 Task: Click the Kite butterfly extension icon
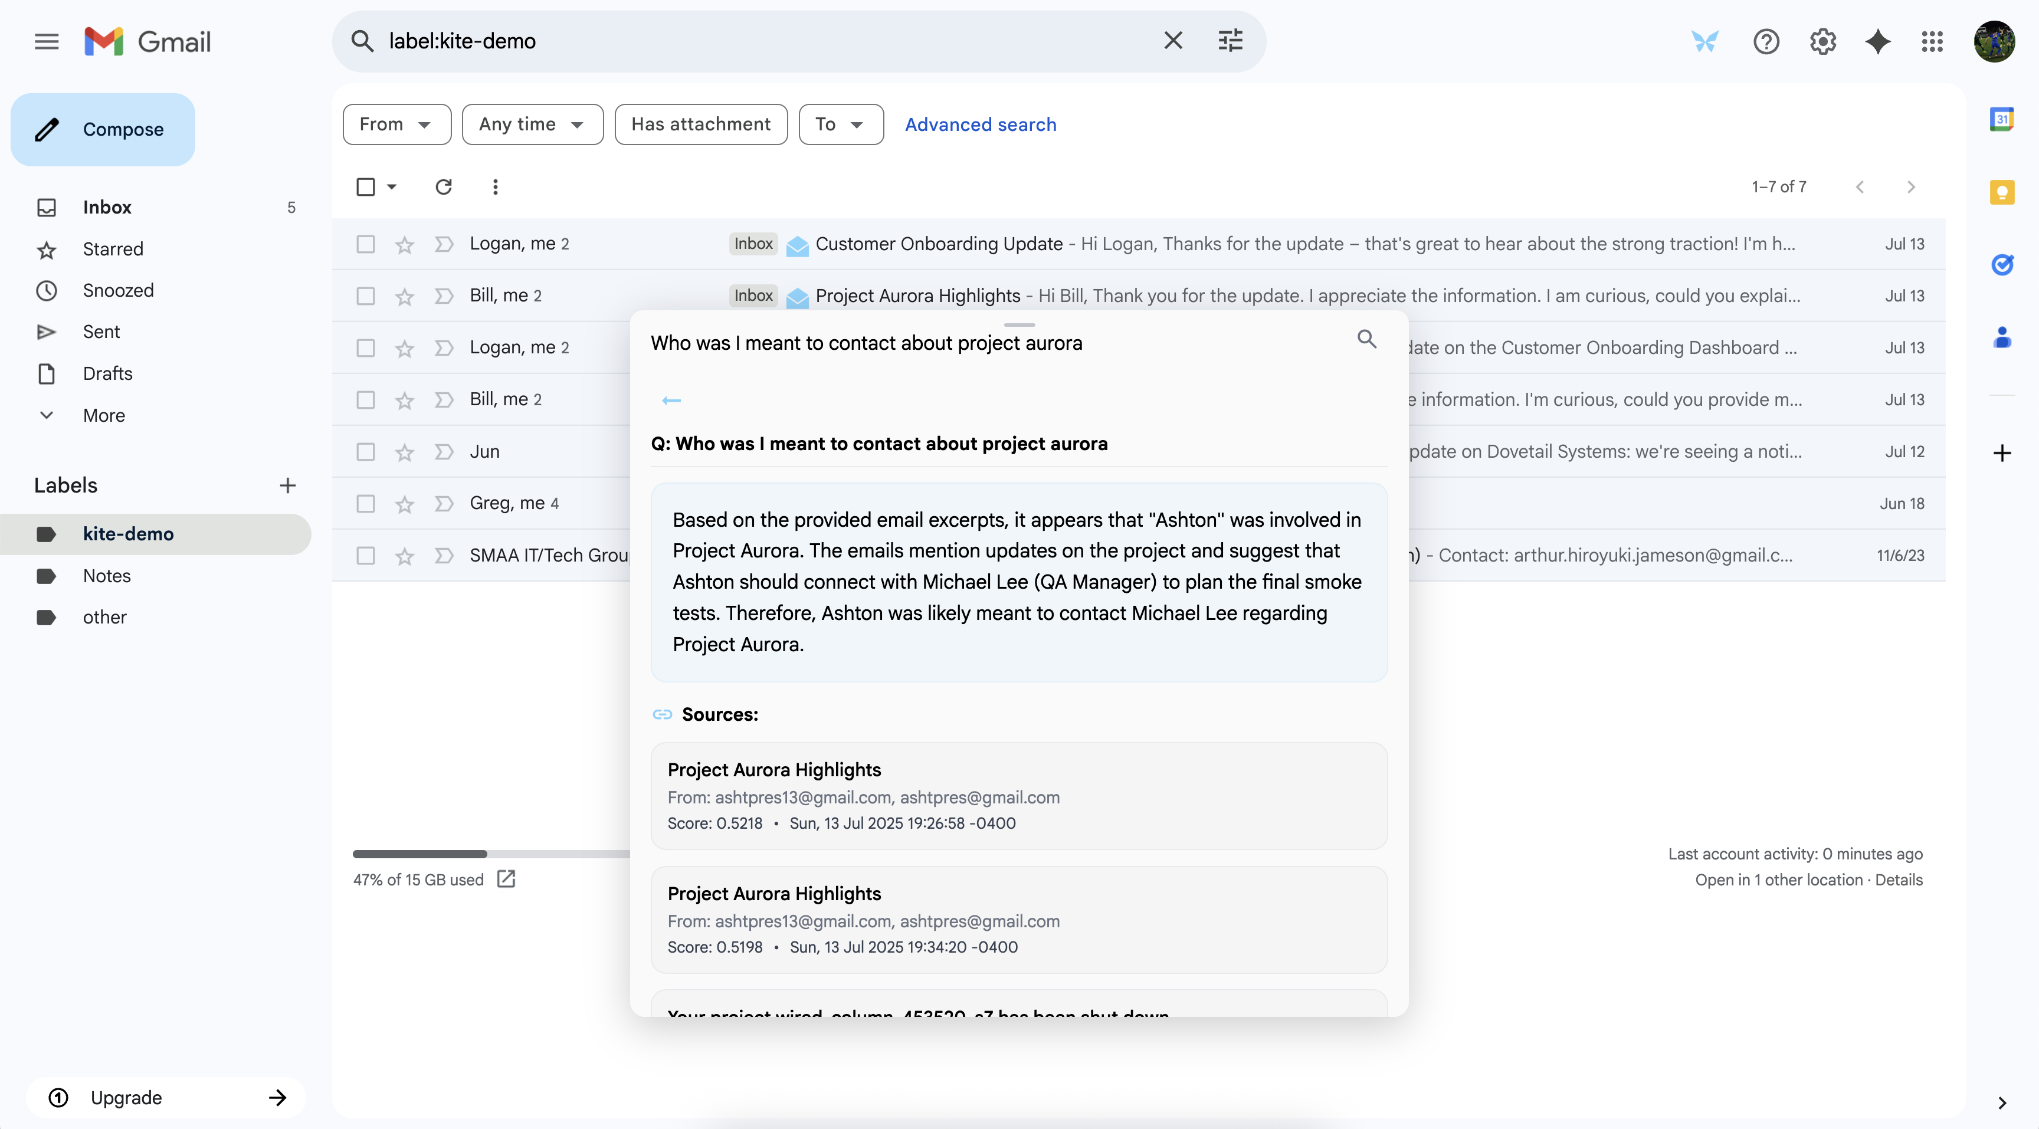1704,41
